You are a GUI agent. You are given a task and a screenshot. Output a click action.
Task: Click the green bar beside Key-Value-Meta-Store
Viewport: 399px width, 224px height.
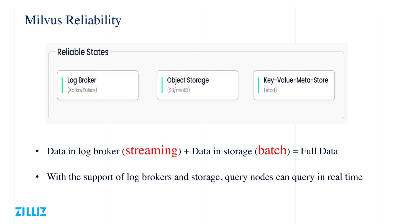[x=259, y=85]
